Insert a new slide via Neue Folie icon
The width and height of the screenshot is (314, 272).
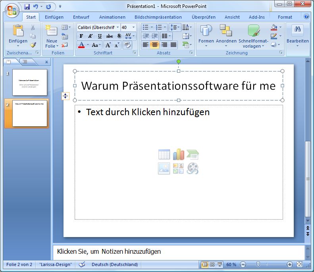coord(52,31)
